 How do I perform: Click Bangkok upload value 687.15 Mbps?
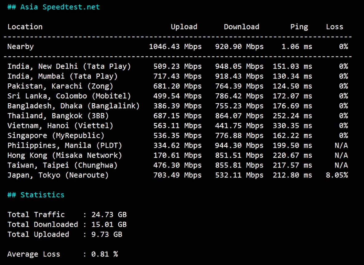177,116
